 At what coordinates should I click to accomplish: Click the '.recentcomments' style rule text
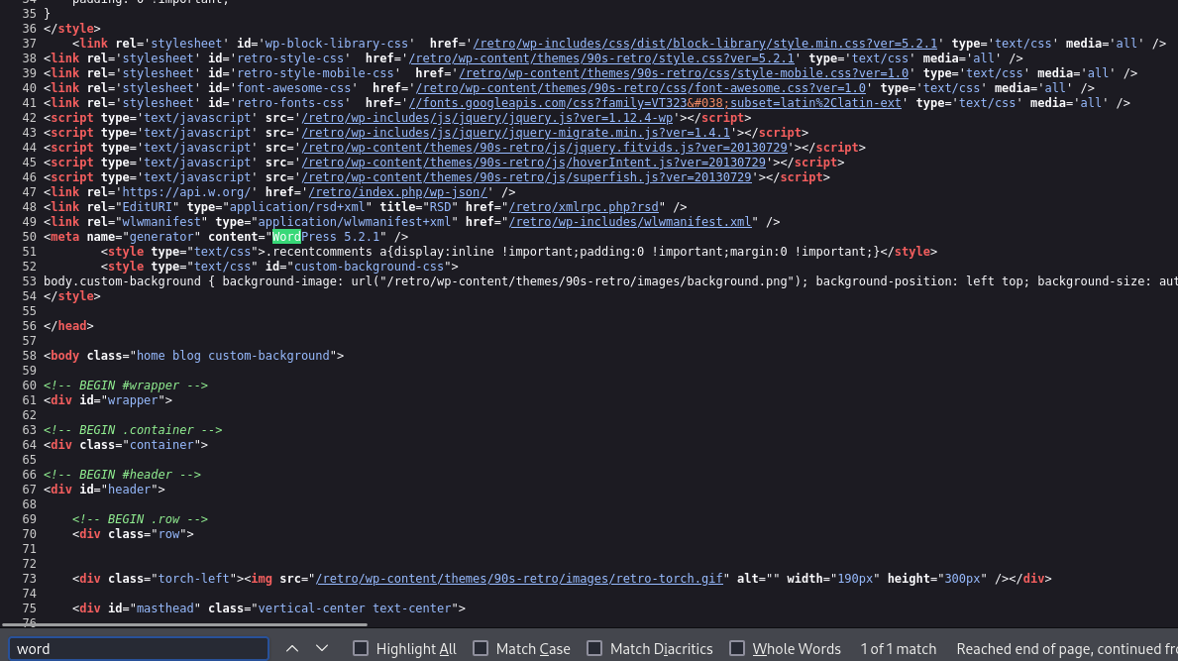click(x=573, y=252)
